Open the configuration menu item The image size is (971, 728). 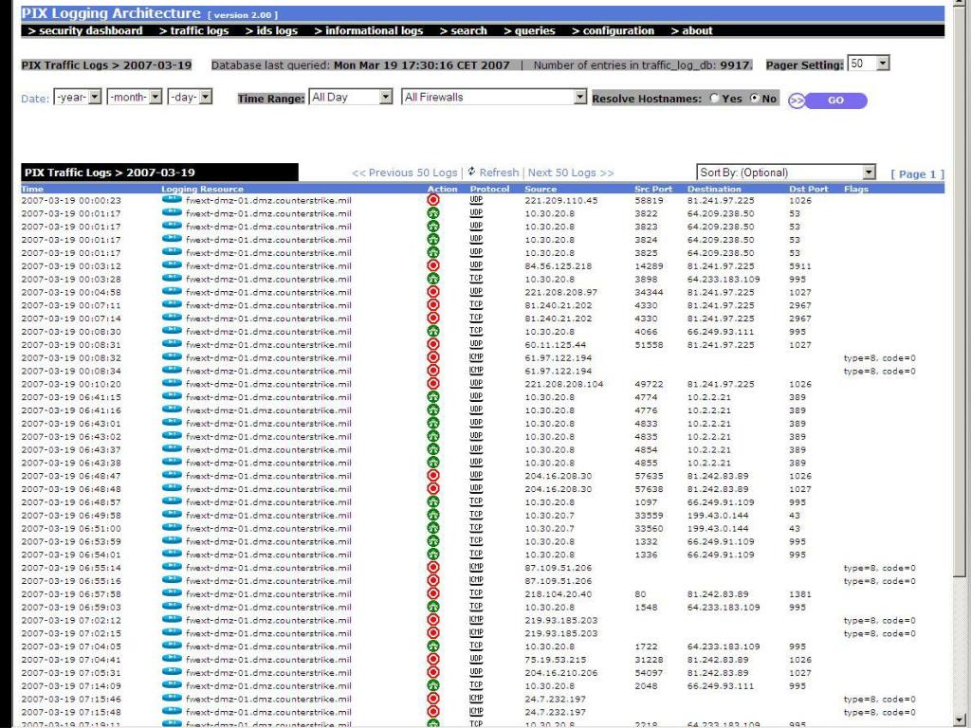point(613,31)
